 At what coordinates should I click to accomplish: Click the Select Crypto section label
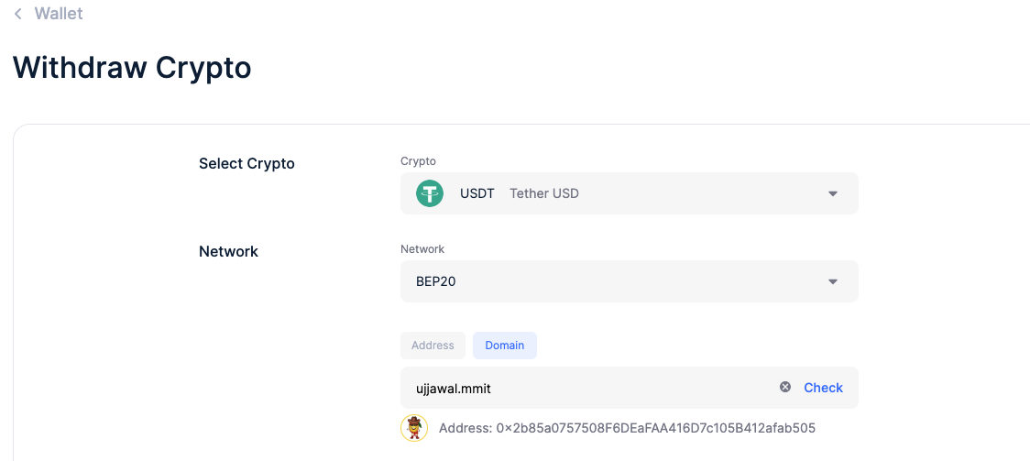tap(247, 163)
